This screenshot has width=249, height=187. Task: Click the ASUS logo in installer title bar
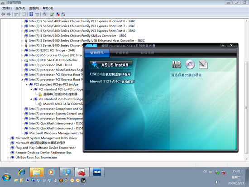click(91, 46)
